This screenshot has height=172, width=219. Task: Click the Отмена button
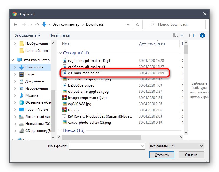pyautogui.click(x=191, y=155)
